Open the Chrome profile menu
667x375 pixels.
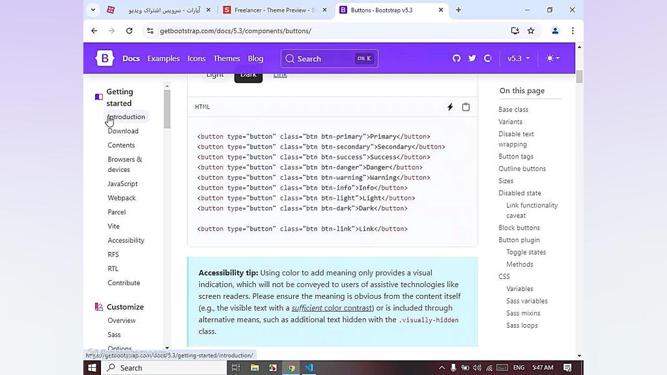click(555, 31)
